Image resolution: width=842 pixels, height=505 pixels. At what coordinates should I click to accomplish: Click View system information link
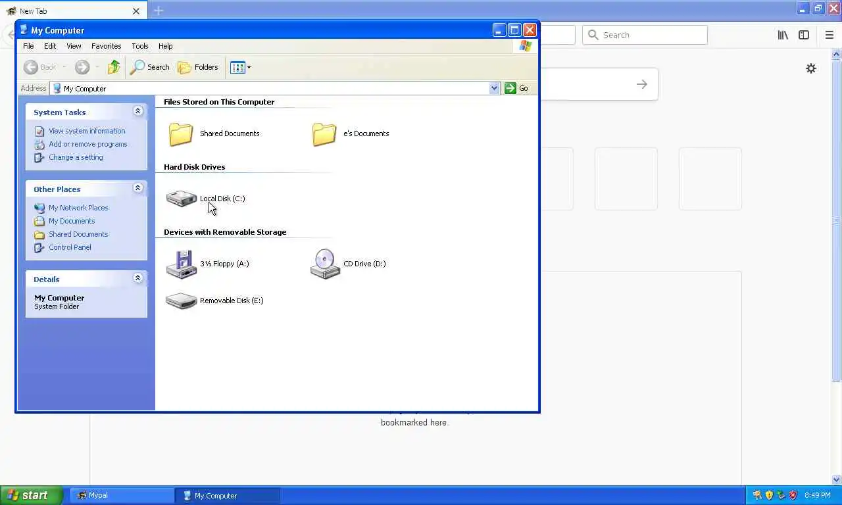(87, 131)
